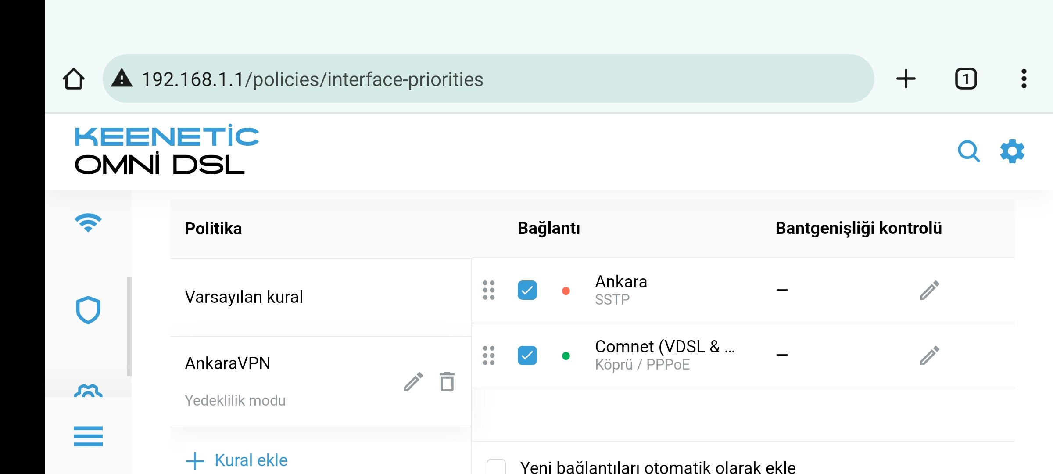
Task: Open the browser home page icon
Action: coord(73,79)
